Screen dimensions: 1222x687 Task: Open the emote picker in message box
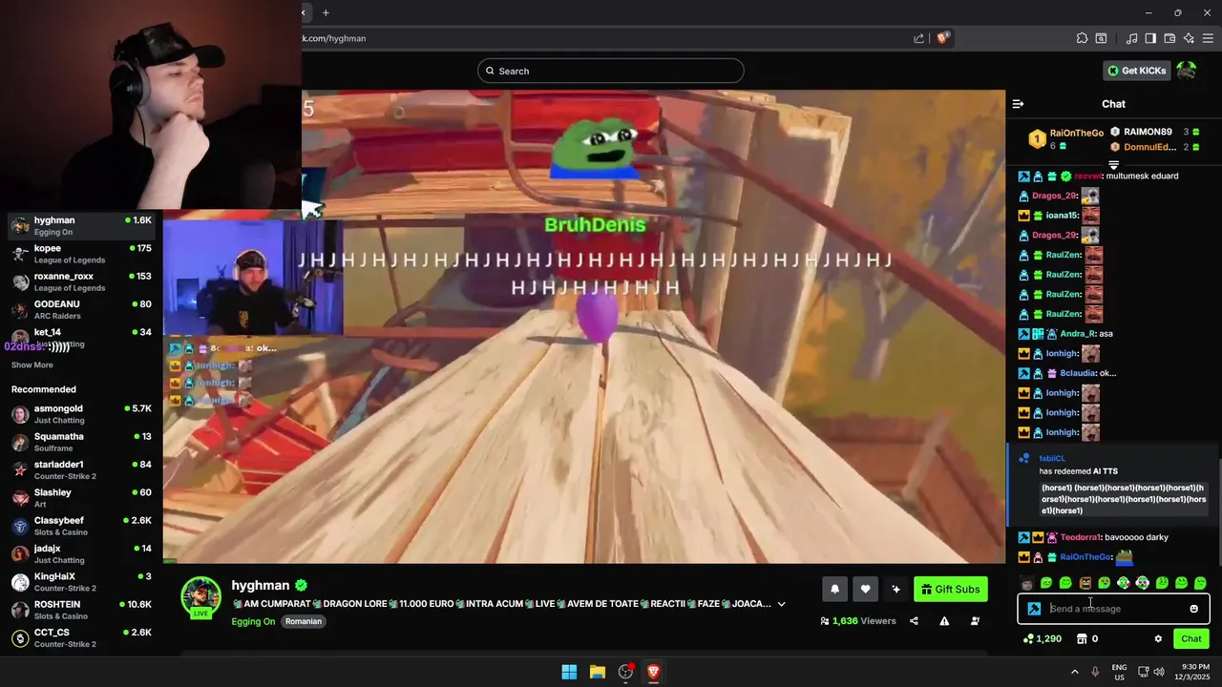coord(1193,609)
